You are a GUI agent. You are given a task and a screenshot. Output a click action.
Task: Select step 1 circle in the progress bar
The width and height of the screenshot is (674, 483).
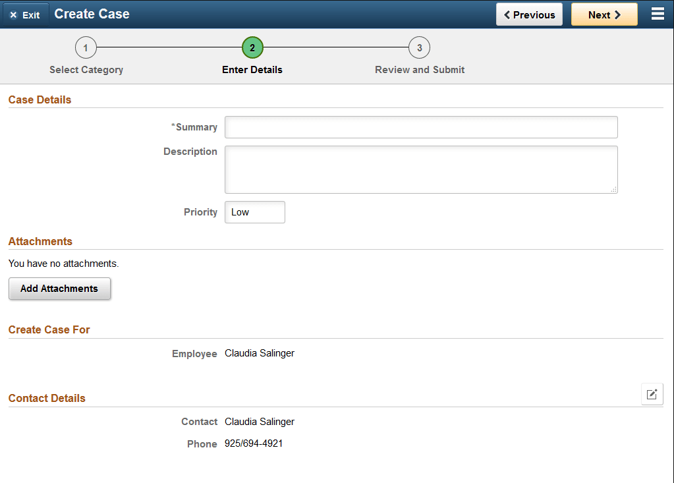tap(86, 47)
